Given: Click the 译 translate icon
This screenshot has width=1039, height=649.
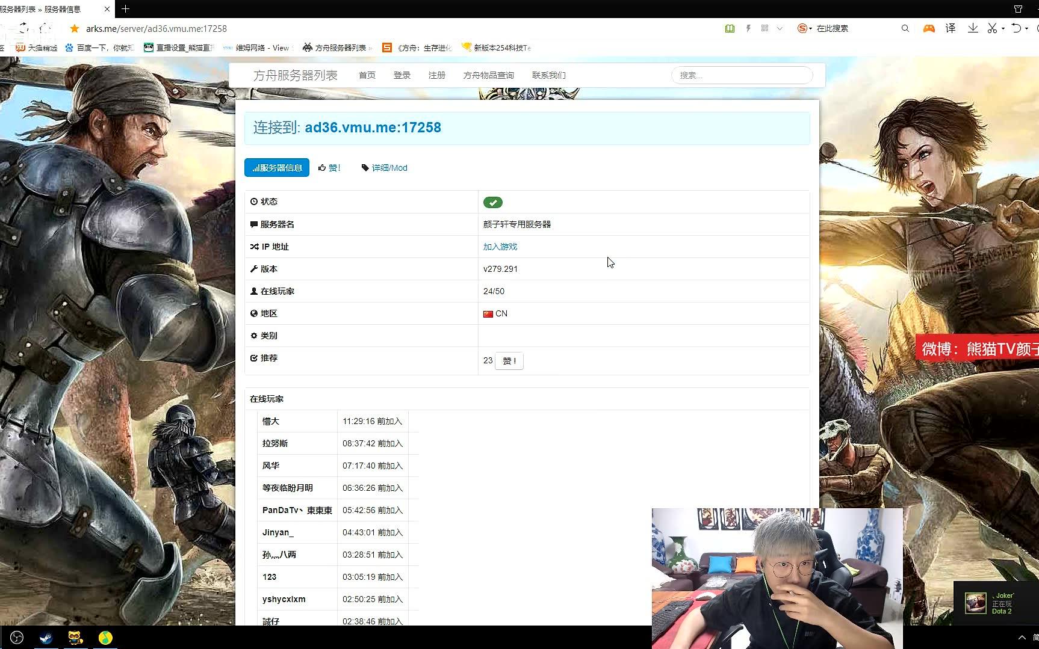Looking at the screenshot, I should (951, 28).
